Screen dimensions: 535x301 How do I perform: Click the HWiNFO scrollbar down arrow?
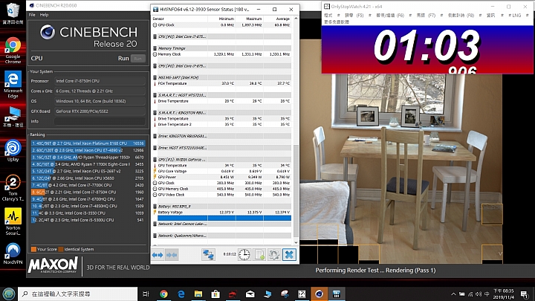(296, 242)
